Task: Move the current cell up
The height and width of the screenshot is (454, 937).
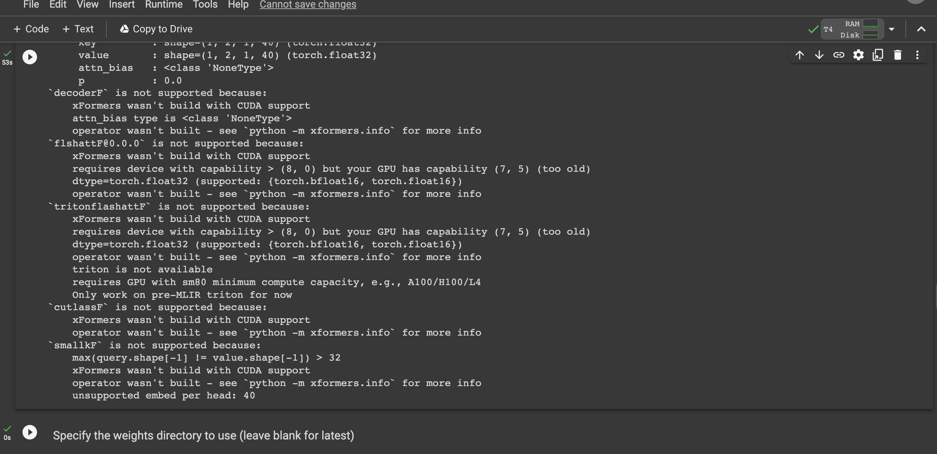Action: [x=799, y=55]
